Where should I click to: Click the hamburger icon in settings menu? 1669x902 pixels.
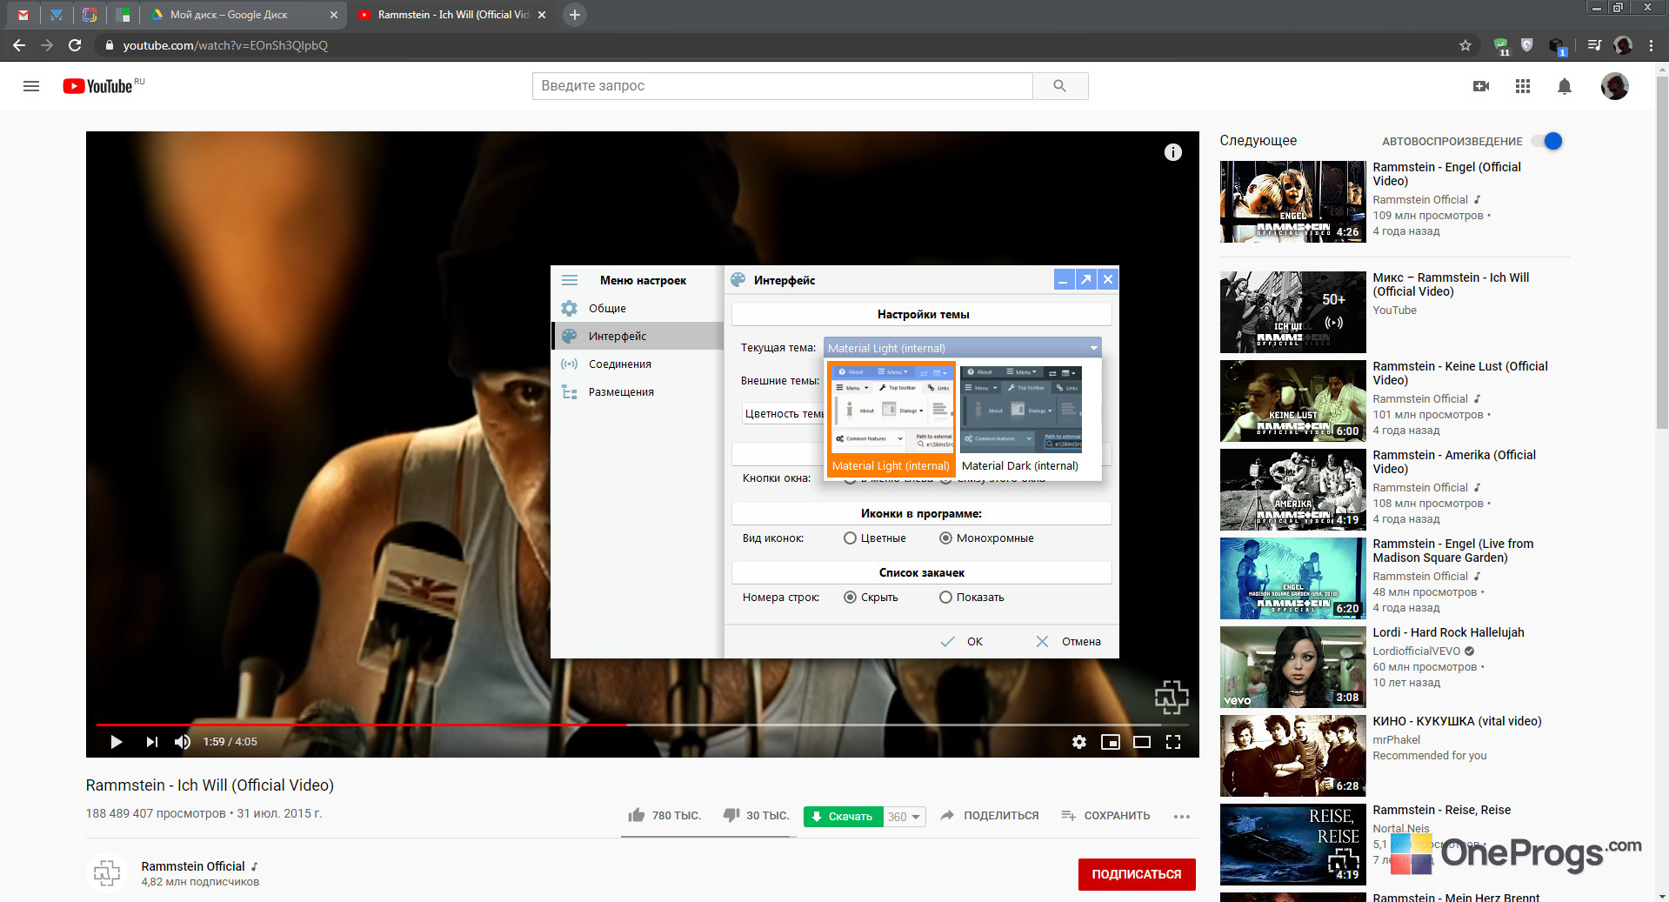570,280
